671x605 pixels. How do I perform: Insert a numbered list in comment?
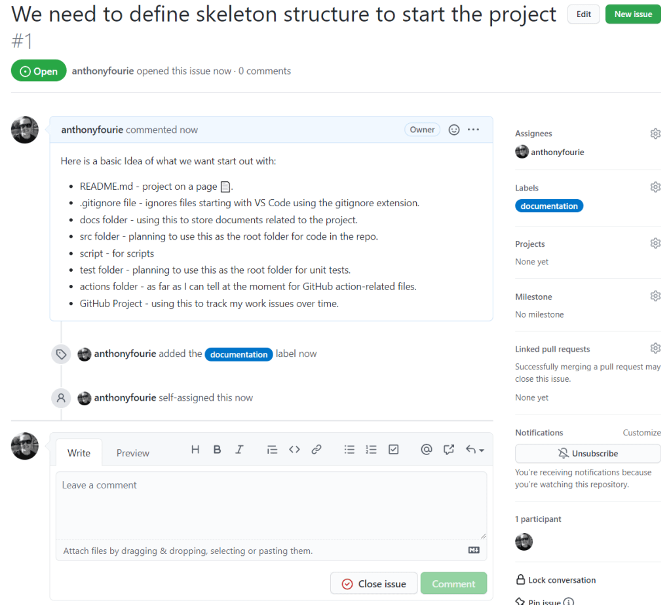[372, 450]
